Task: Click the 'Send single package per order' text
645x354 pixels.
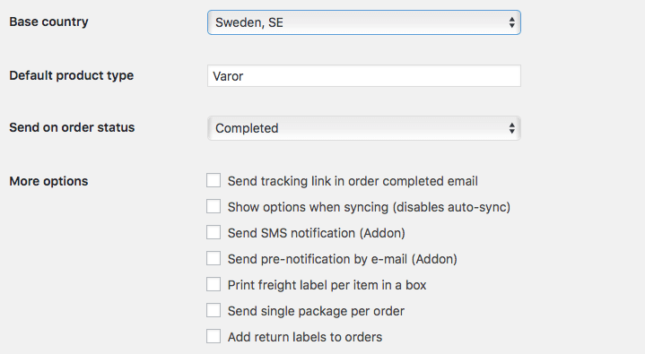Action: [316, 311]
